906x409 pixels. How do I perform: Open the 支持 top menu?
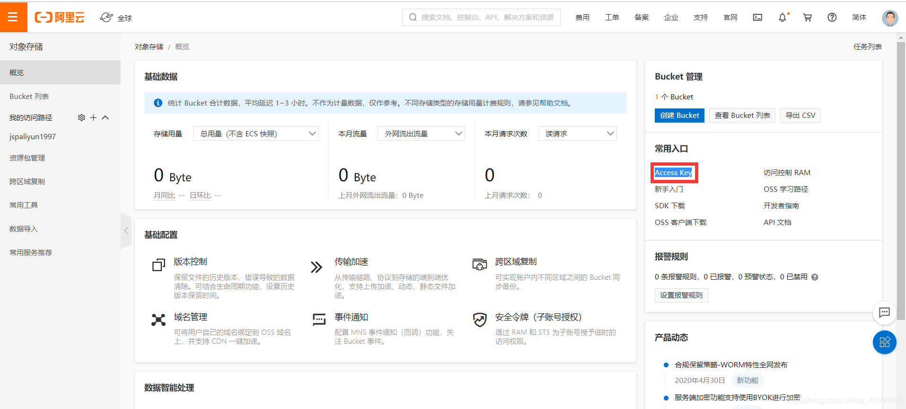point(701,18)
